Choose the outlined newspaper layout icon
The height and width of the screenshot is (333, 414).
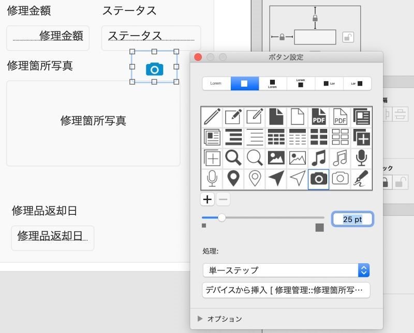[x=212, y=137]
